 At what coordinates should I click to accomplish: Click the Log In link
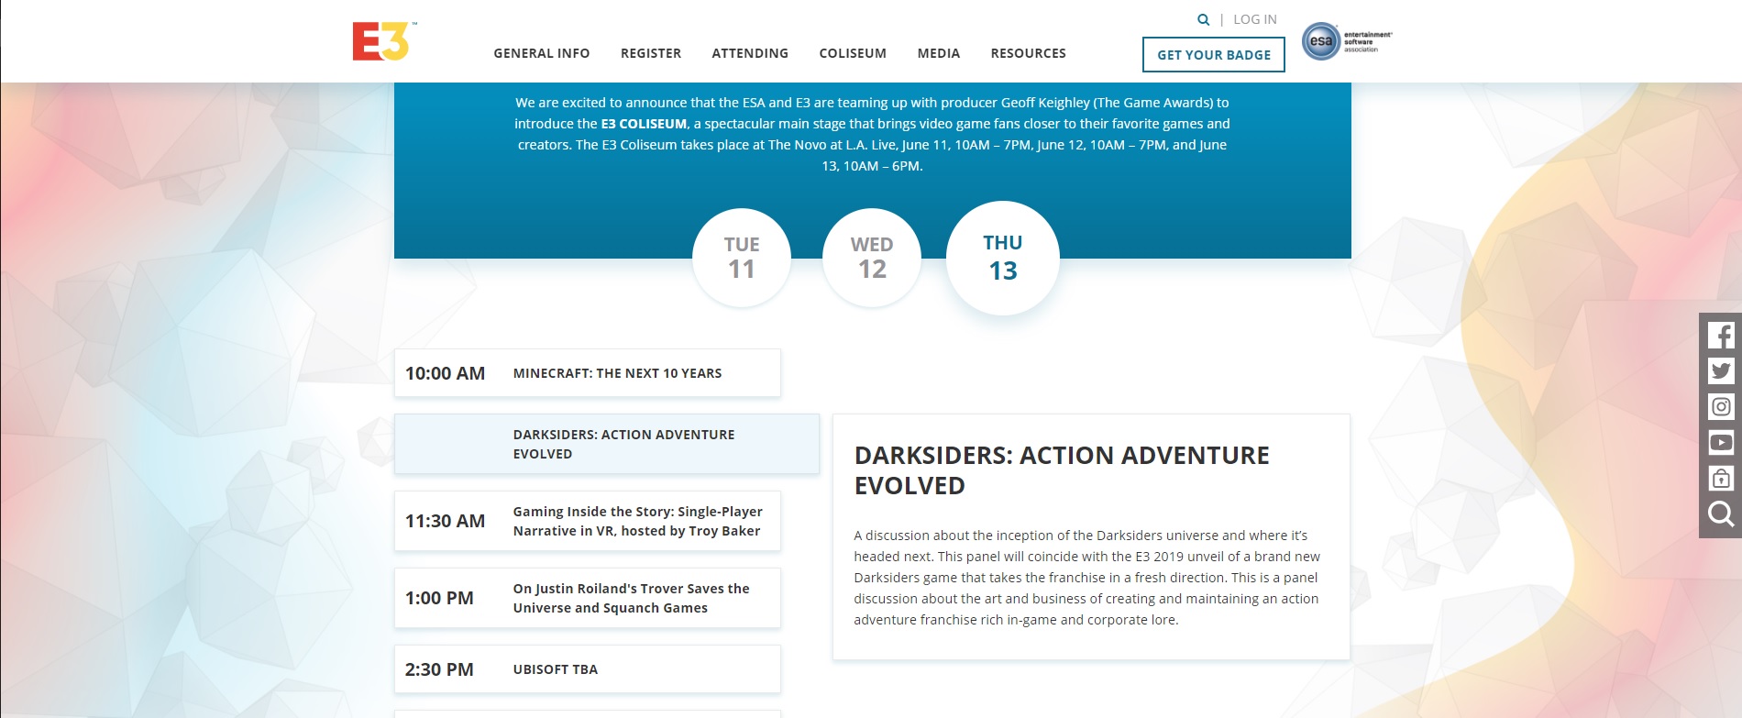click(1255, 19)
